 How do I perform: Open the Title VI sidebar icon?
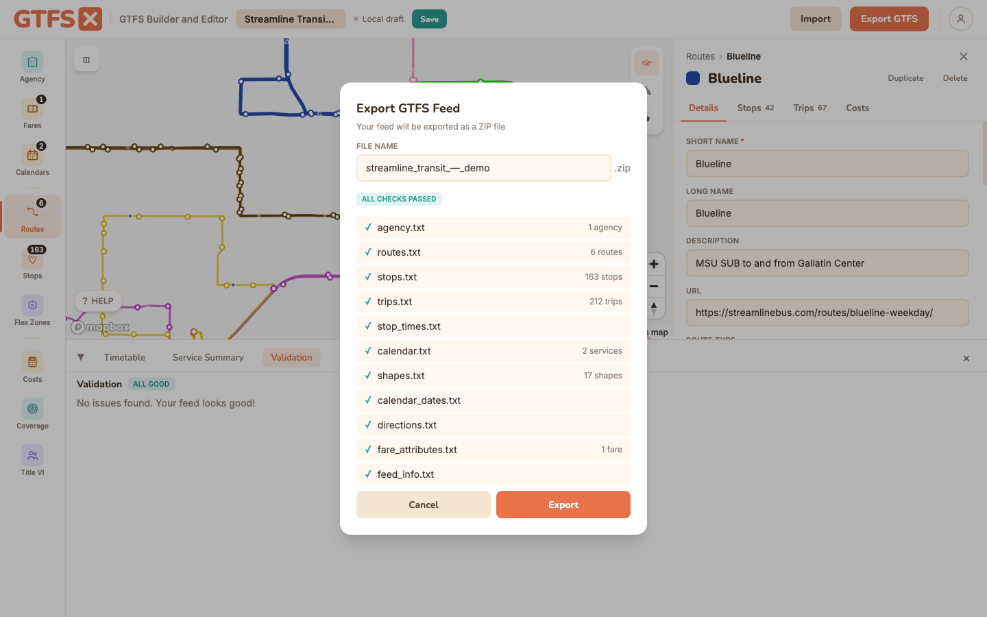[32, 455]
